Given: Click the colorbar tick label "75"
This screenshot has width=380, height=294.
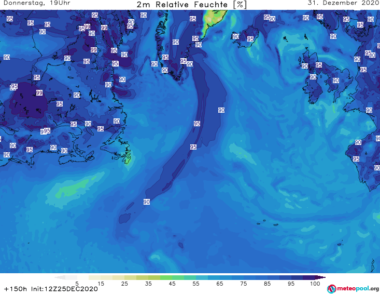Looking at the screenshot, I should 244,284.
